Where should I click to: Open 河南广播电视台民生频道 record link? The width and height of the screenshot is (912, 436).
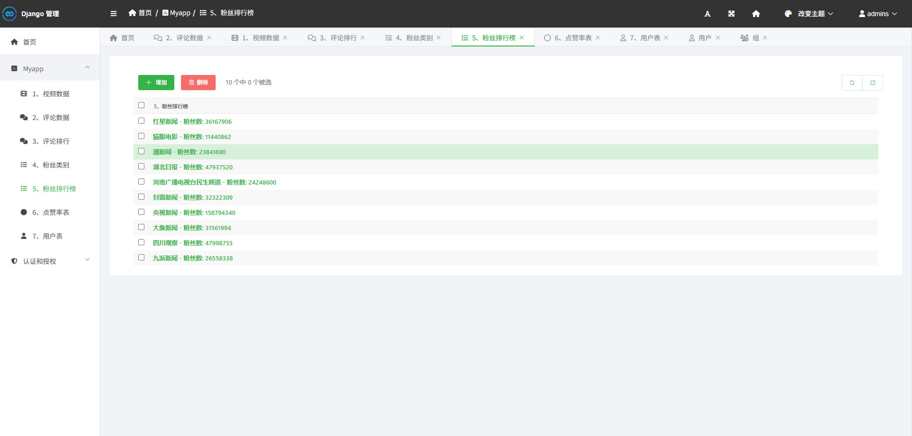[215, 183]
